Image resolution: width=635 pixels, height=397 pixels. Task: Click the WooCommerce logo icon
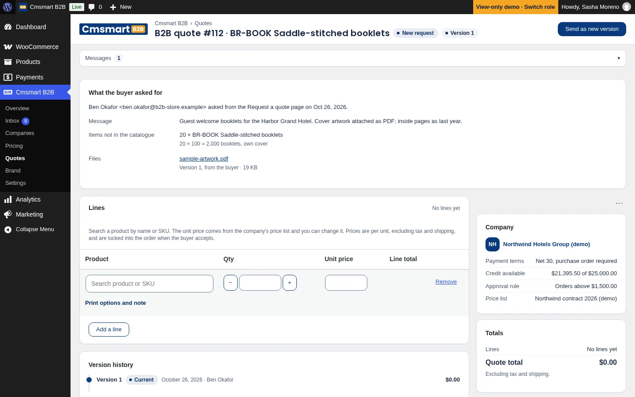pyautogui.click(x=8, y=47)
